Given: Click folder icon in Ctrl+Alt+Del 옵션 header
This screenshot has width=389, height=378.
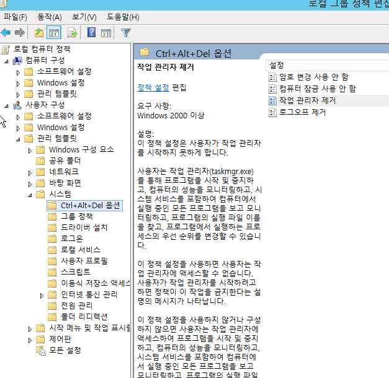Looking at the screenshot, I should [x=145, y=52].
